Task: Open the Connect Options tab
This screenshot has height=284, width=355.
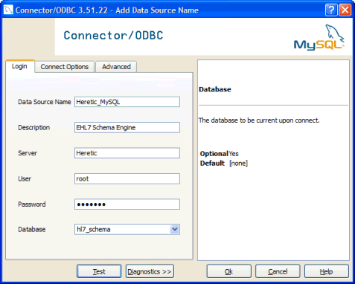Action: (65, 67)
